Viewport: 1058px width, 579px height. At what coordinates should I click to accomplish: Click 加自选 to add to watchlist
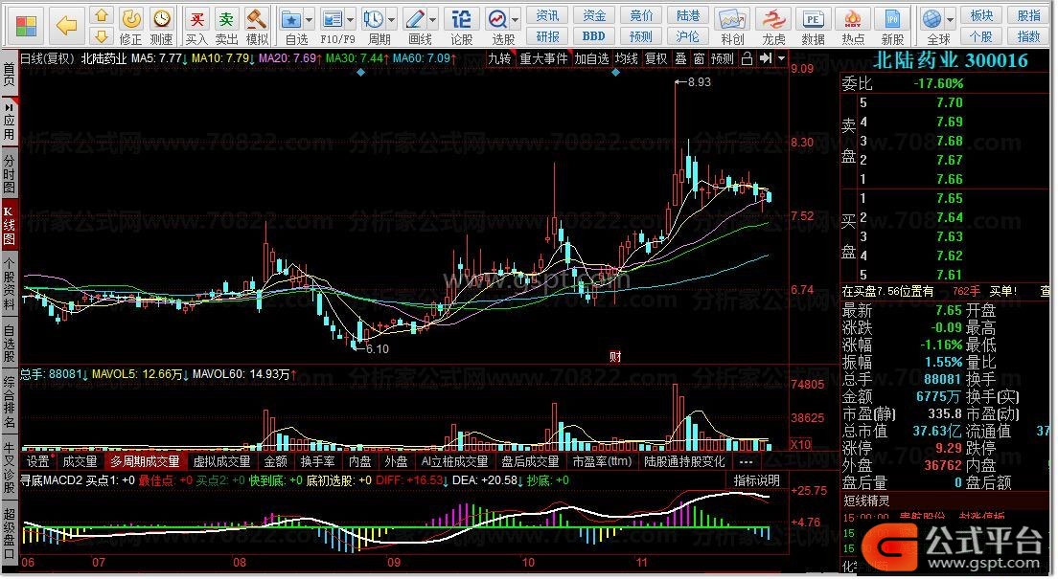[x=591, y=58]
